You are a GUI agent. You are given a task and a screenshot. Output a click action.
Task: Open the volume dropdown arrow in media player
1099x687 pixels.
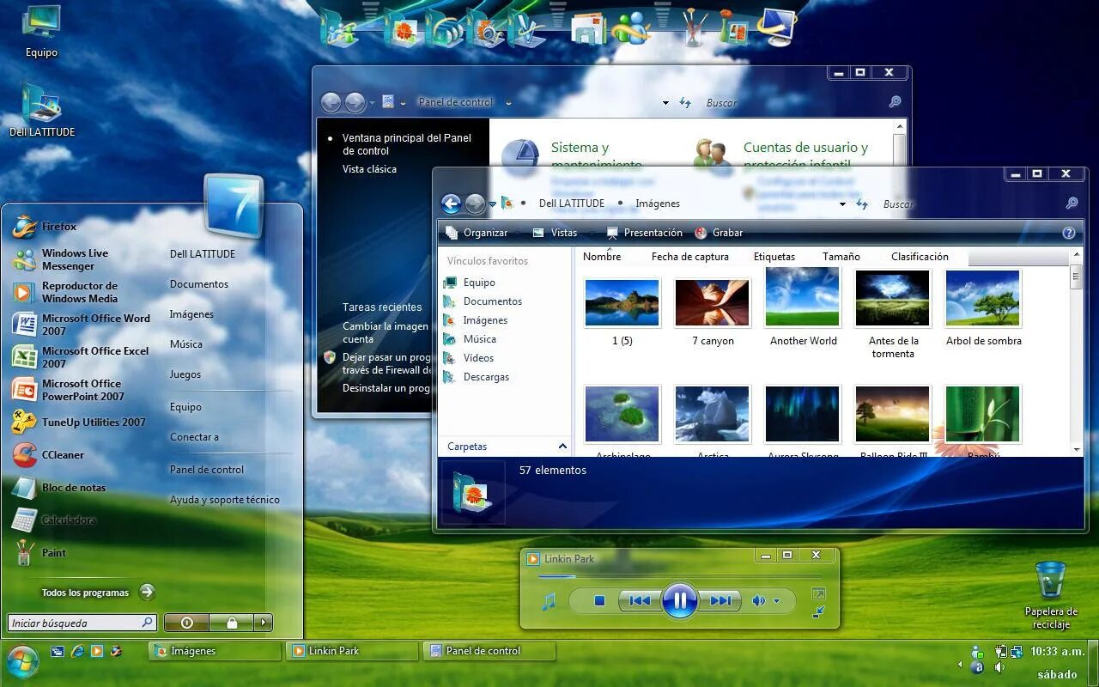pyautogui.click(x=777, y=601)
